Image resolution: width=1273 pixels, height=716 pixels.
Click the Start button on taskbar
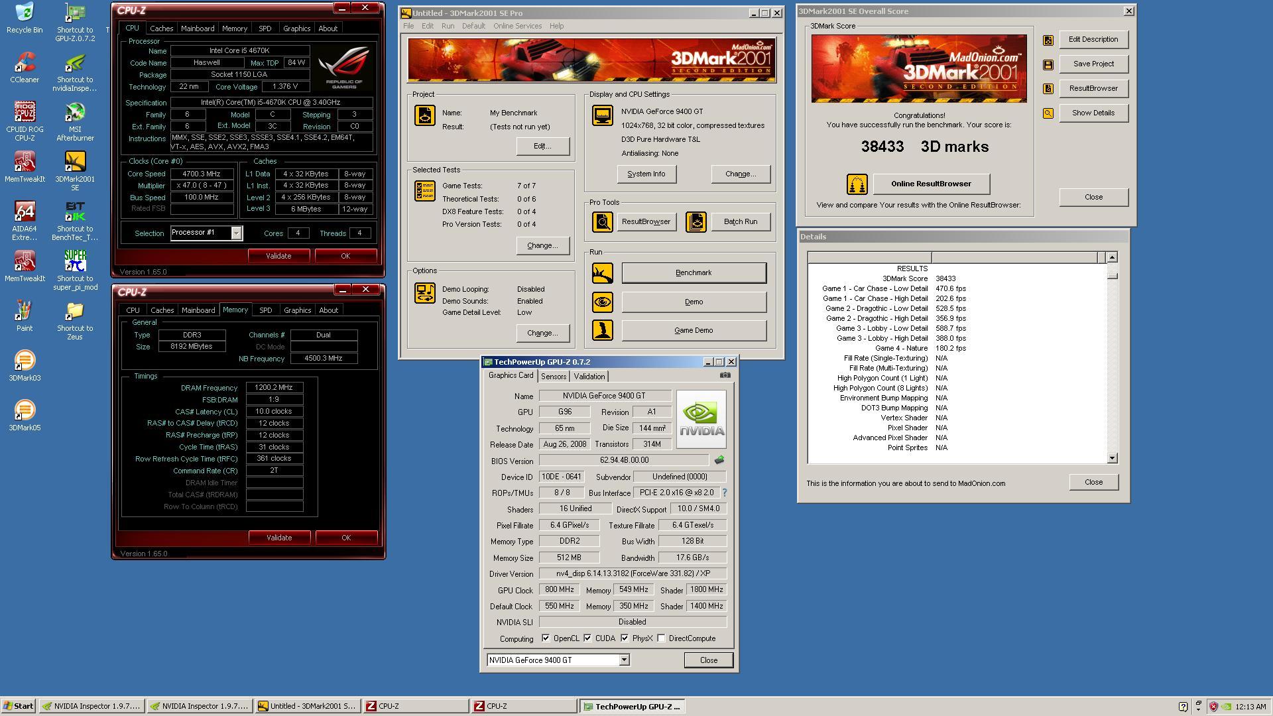pyautogui.click(x=18, y=707)
